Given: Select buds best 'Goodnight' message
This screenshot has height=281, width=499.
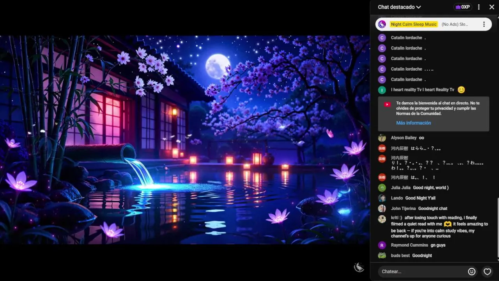Looking at the screenshot, I should click(x=422, y=256).
